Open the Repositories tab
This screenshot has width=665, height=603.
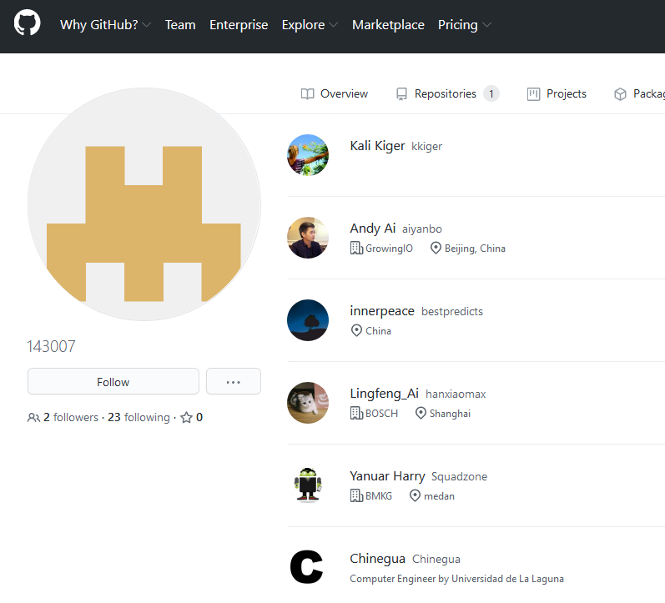(446, 94)
